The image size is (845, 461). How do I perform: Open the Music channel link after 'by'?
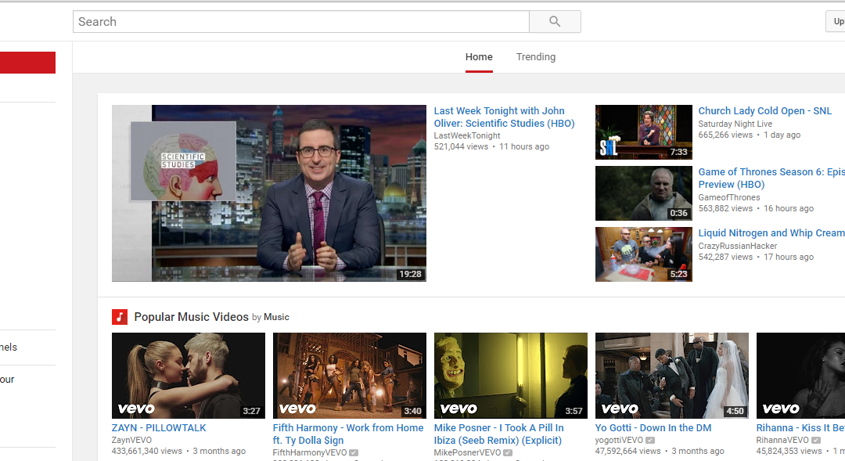pos(276,317)
